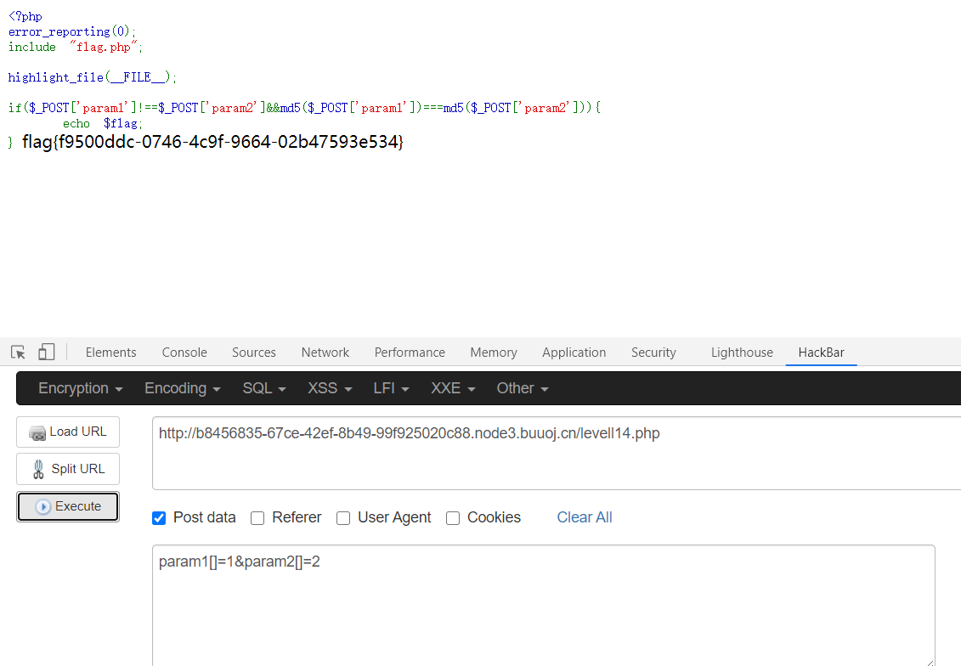Enable the Cookies checkbox
The height and width of the screenshot is (666, 961).
(453, 517)
